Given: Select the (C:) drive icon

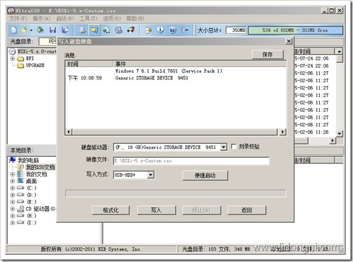Looking at the screenshot, I should (21, 188).
